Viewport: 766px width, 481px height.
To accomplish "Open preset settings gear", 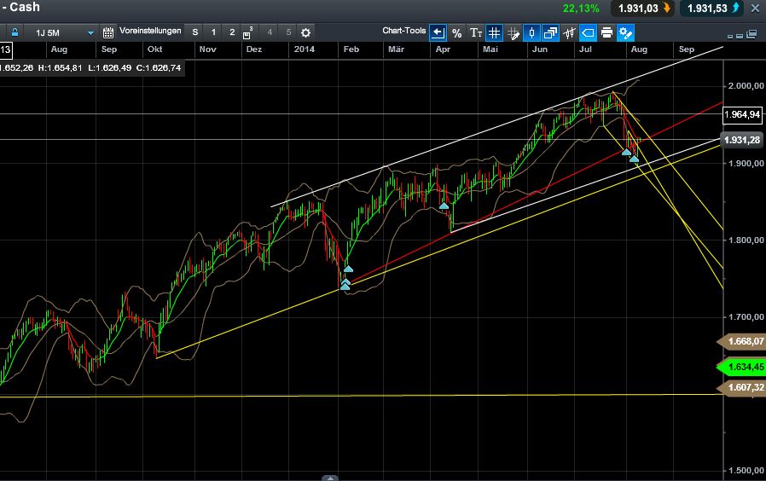I will coord(306,32).
